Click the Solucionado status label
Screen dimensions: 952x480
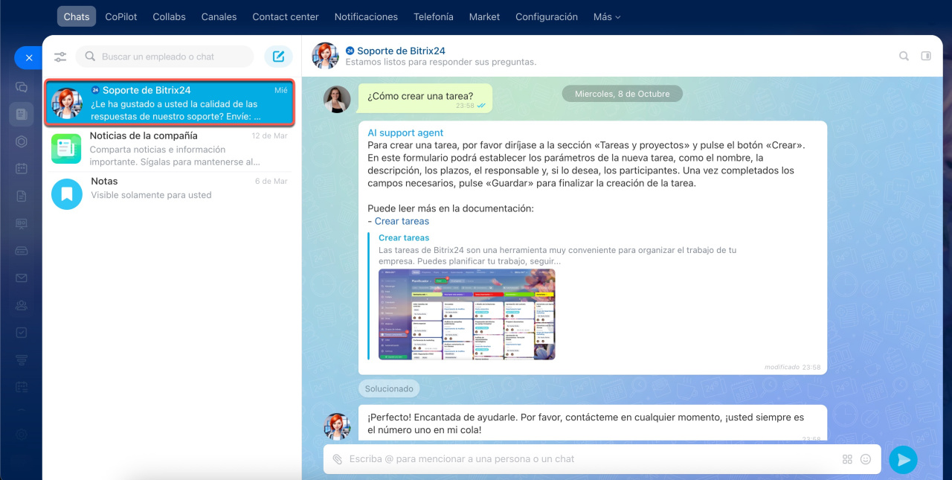389,388
